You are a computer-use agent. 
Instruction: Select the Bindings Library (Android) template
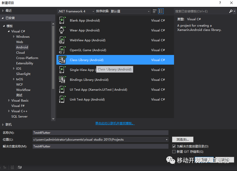click(115, 80)
